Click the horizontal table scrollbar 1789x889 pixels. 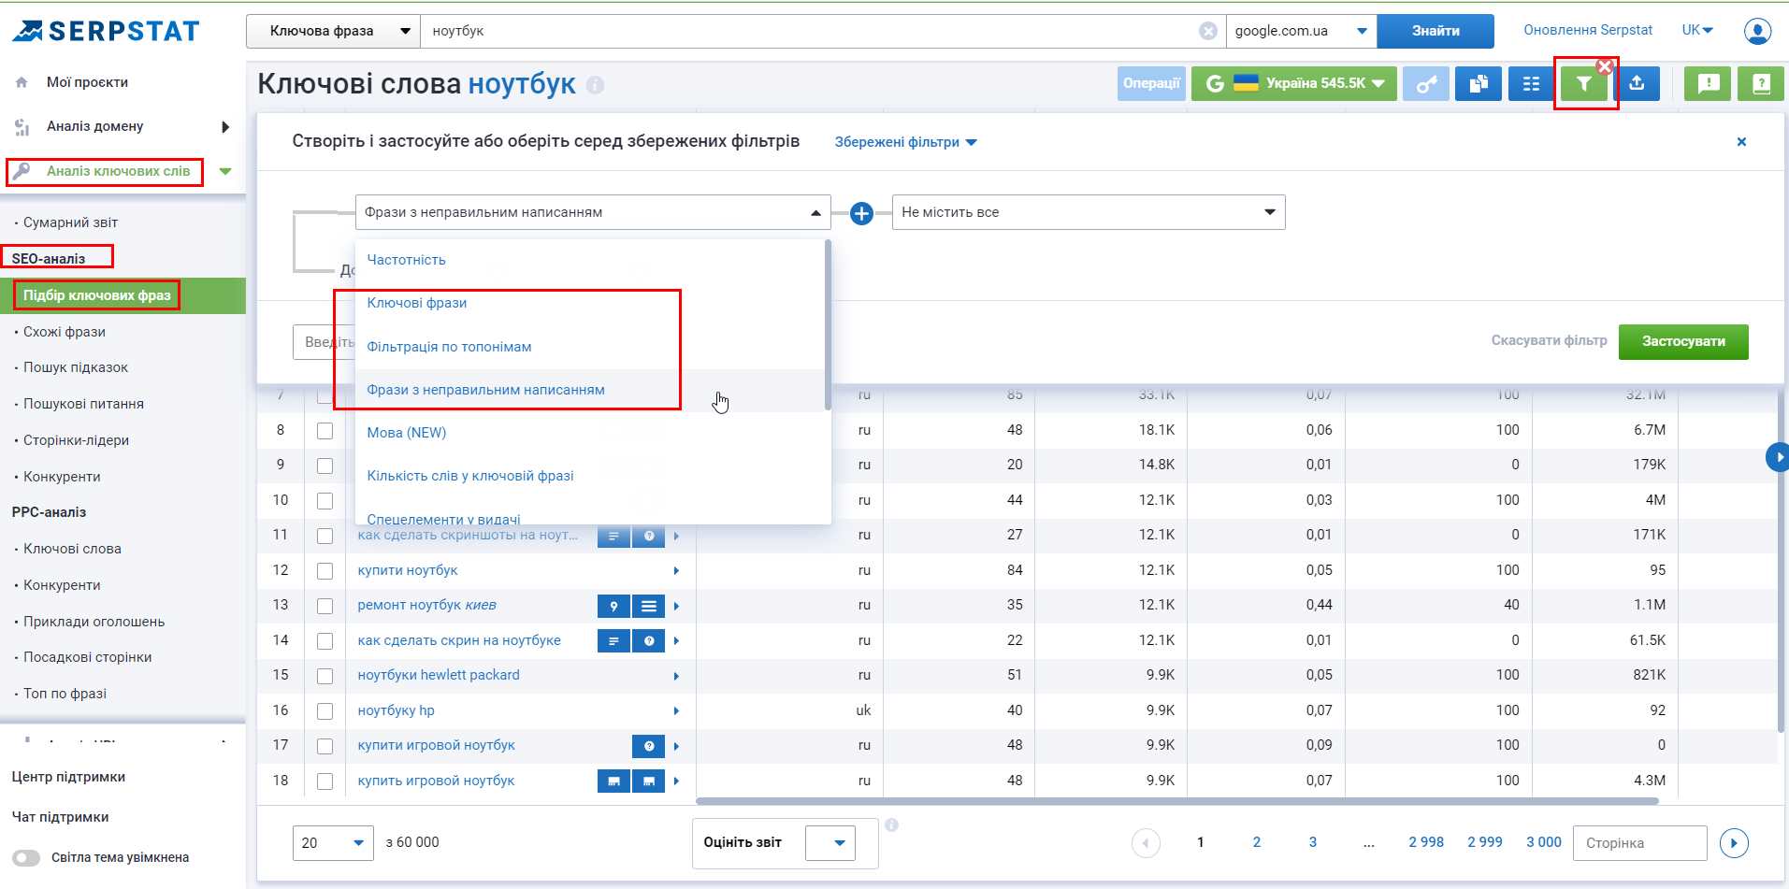(x=1176, y=801)
